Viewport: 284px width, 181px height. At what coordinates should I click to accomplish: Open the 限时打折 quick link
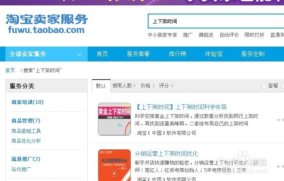tap(254, 35)
